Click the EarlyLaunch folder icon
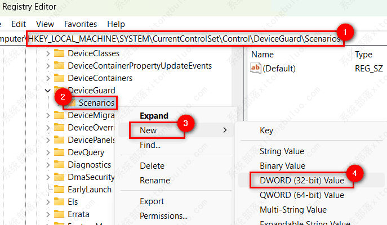387x225 pixels. (59, 190)
